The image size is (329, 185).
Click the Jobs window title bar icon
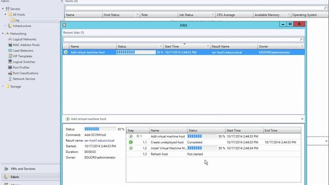[x=64, y=25]
